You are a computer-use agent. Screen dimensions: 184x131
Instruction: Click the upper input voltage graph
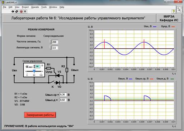pyautogui.click(x=134, y=49)
